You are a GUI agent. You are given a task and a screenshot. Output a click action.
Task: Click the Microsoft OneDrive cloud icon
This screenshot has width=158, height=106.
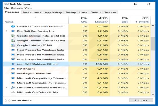tap(13, 92)
